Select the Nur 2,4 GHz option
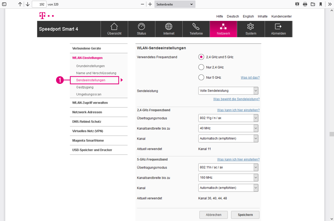This screenshot has width=334, height=221. 201,67
